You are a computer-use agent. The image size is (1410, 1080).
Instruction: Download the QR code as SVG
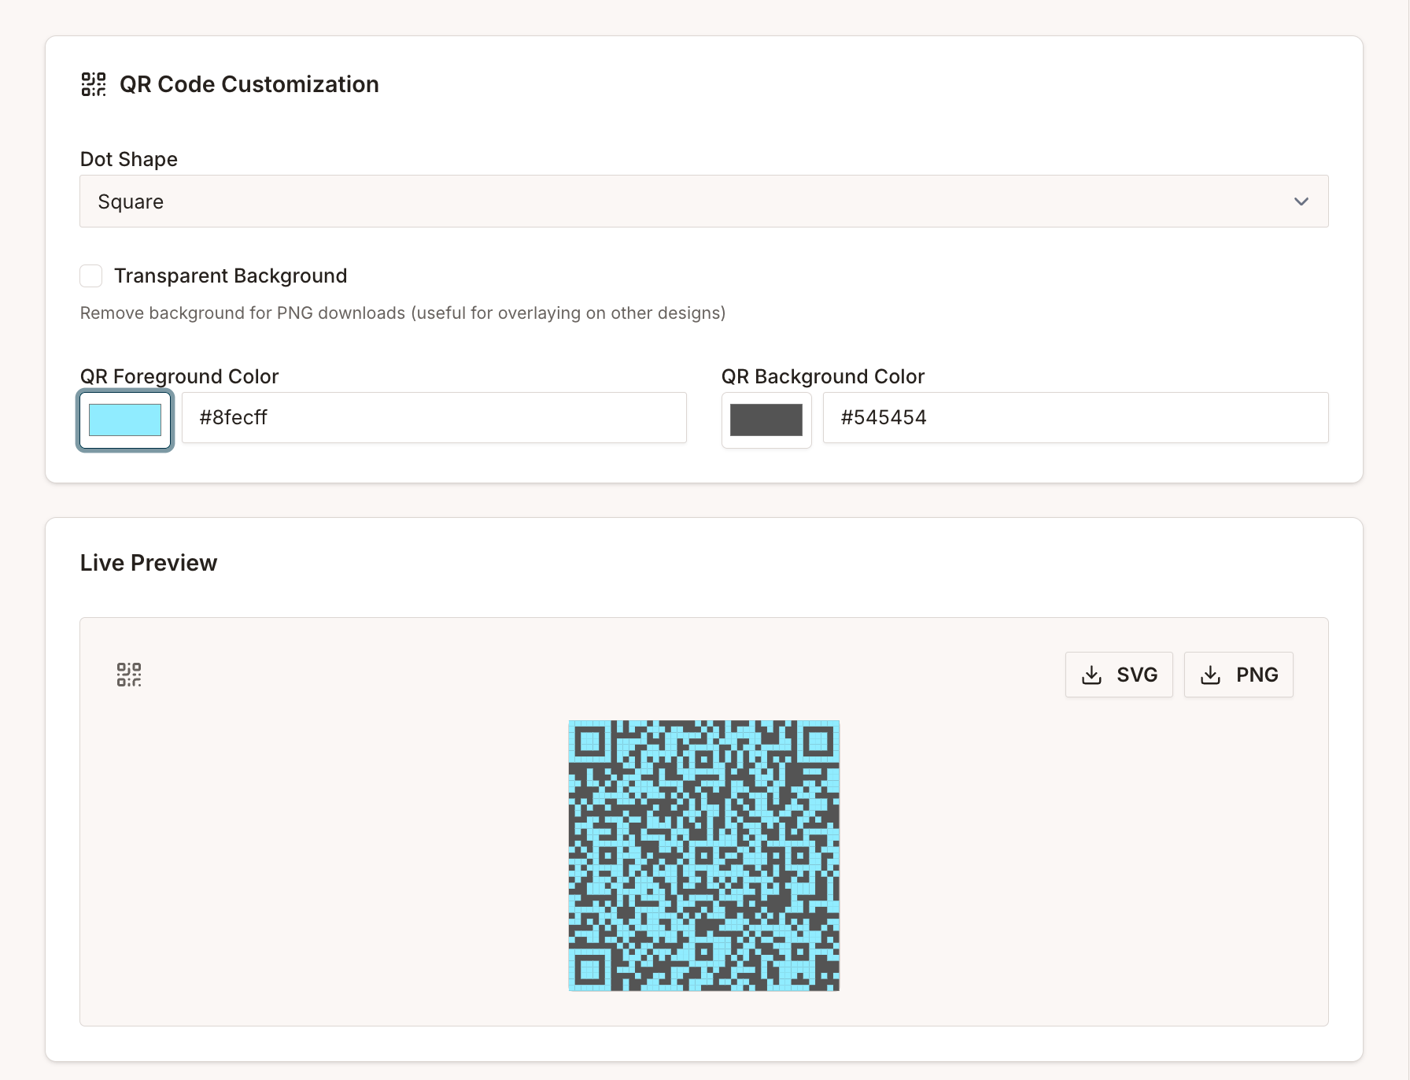click(x=1119, y=675)
